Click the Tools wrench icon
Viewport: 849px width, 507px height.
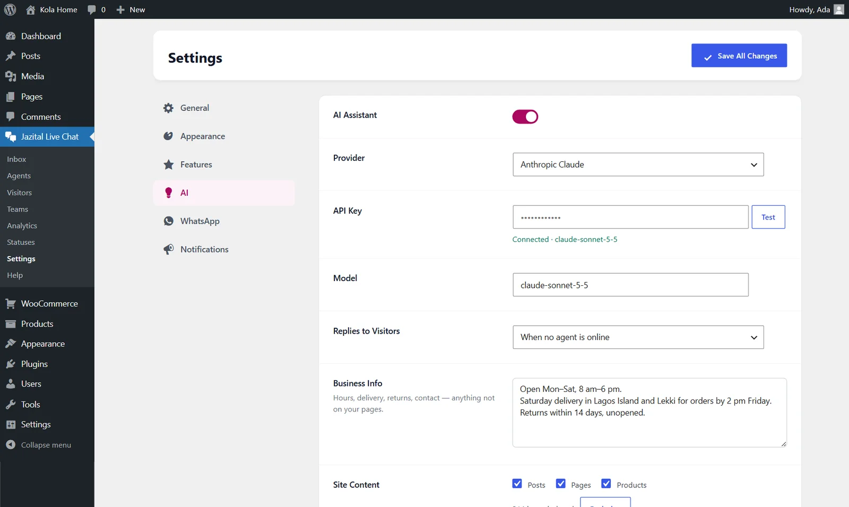click(x=11, y=405)
